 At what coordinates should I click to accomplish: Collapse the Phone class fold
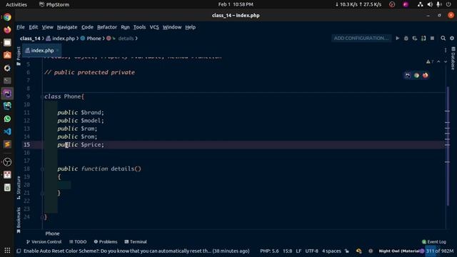tap(42, 96)
